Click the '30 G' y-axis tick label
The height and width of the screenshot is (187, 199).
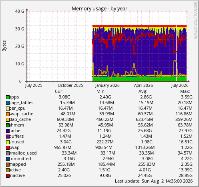(x=20, y=29)
